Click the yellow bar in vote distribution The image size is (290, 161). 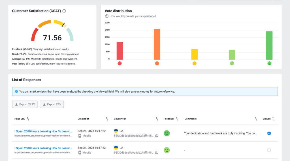point(194,55)
